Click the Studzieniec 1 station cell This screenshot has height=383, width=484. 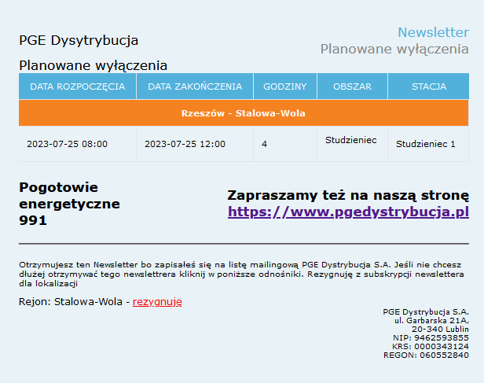[428, 144]
